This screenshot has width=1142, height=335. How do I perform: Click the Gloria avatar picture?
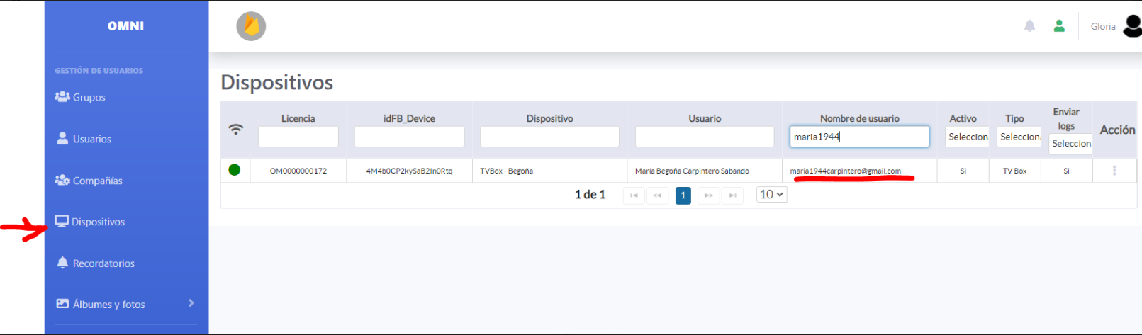pyautogui.click(x=1132, y=26)
